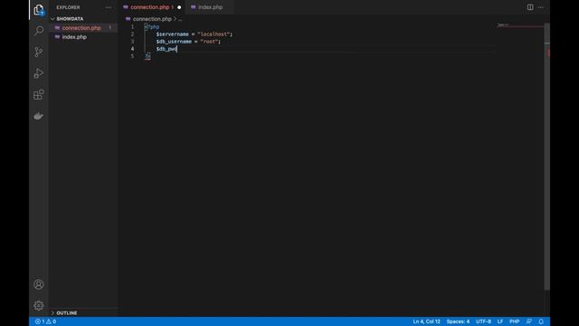Viewport: 579px width, 326px height.
Task: Click line number 1 in gutter
Action: (x=133, y=27)
